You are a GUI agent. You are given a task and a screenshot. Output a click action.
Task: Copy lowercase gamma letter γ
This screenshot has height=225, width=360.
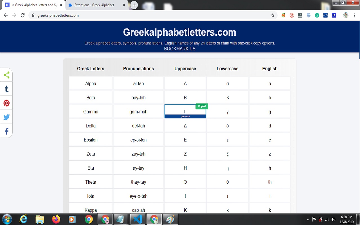pos(228,112)
